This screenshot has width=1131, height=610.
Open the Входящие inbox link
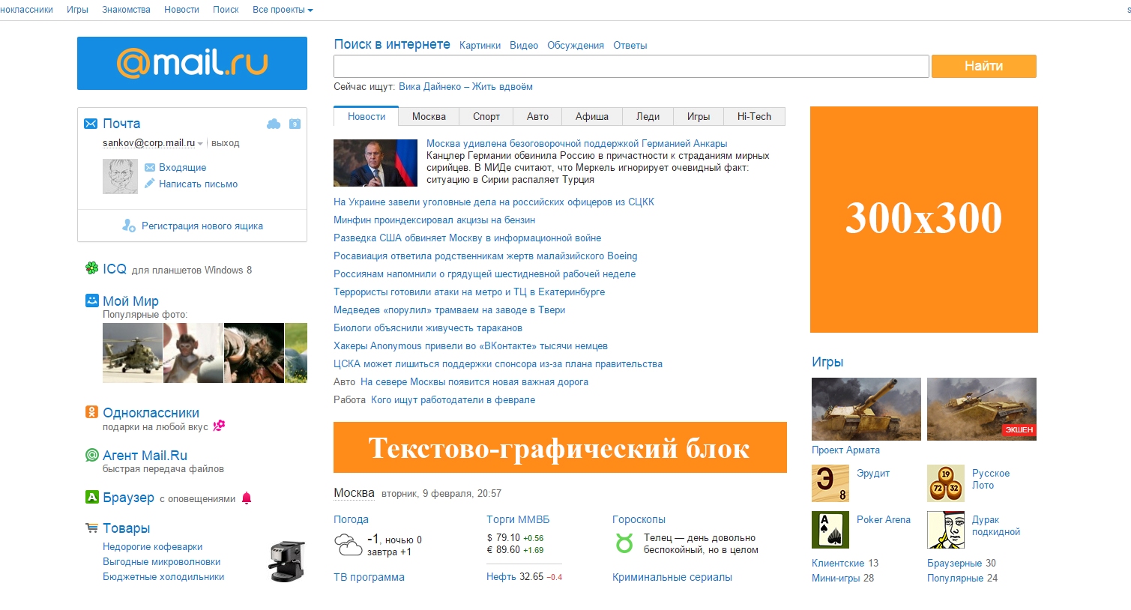coord(182,168)
